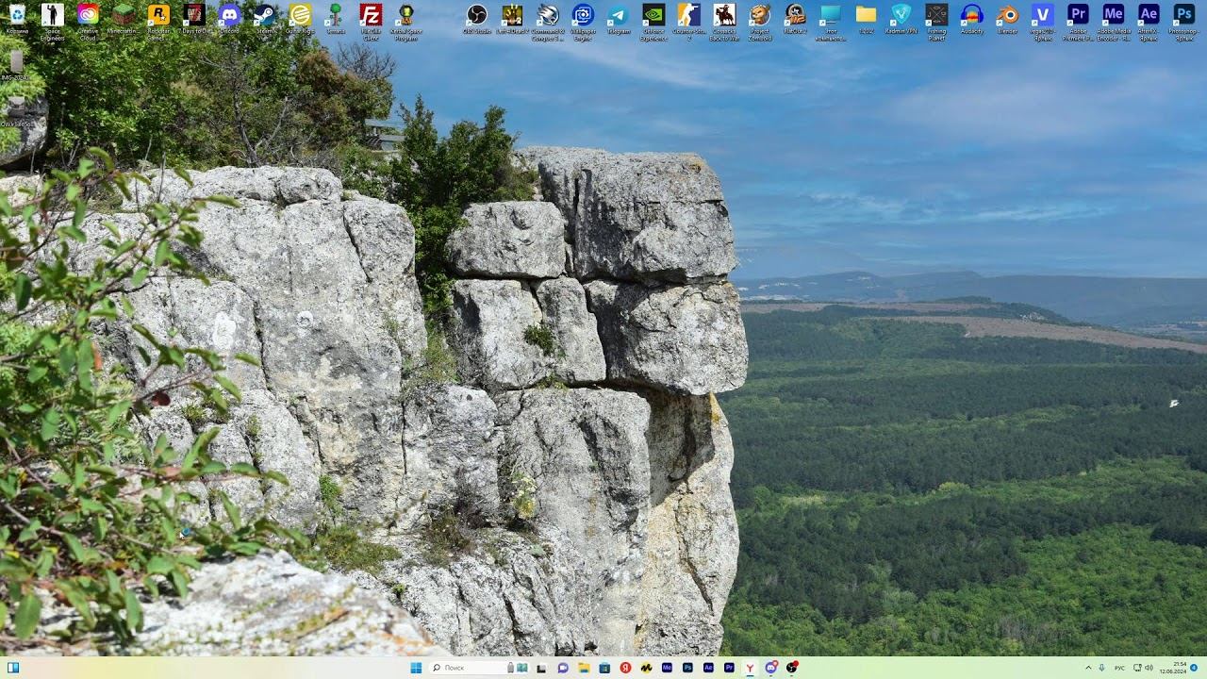Open the OBS Studio desktop shortcut

tap(477, 15)
